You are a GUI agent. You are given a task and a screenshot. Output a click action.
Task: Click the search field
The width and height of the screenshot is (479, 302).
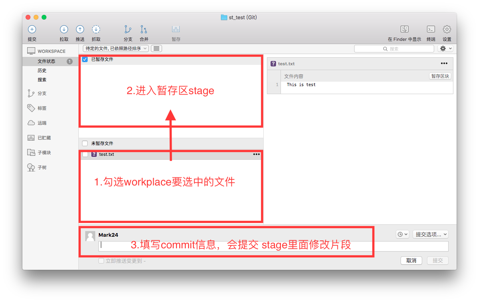click(394, 48)
